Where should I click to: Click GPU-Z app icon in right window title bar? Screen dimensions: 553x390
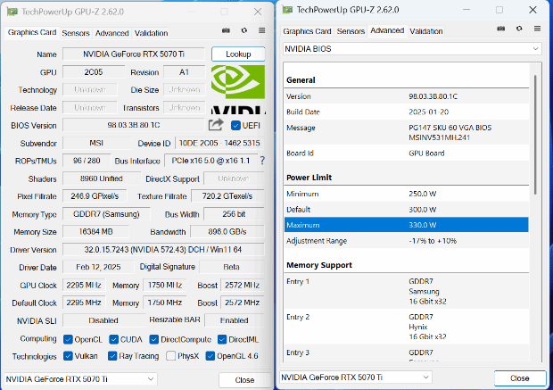click(x=287, y=10)
